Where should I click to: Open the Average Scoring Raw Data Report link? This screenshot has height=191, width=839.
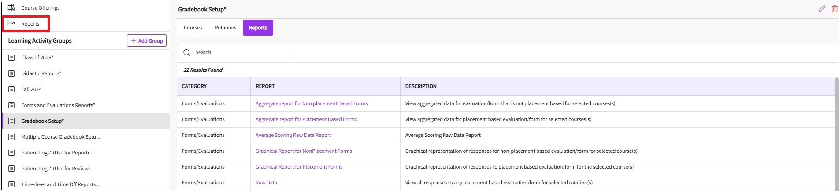293,135
